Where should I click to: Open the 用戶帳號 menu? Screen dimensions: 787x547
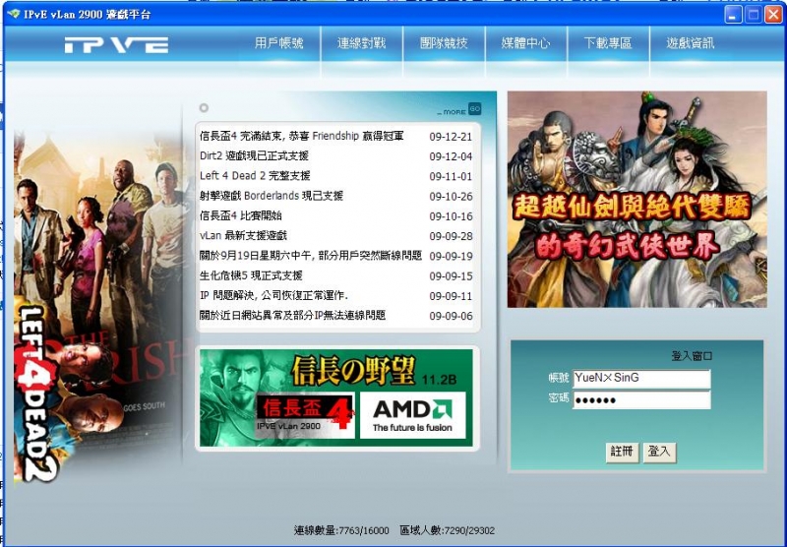(278, 43)
